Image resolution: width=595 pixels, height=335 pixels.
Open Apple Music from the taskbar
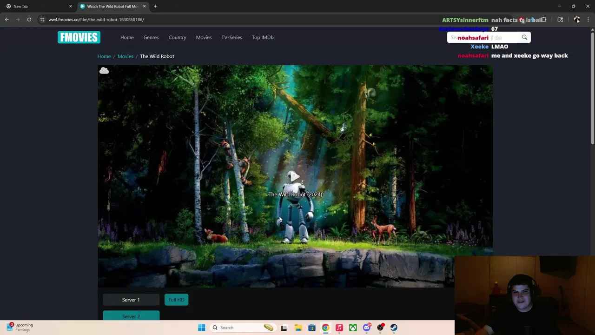click(x=339, y=328)
